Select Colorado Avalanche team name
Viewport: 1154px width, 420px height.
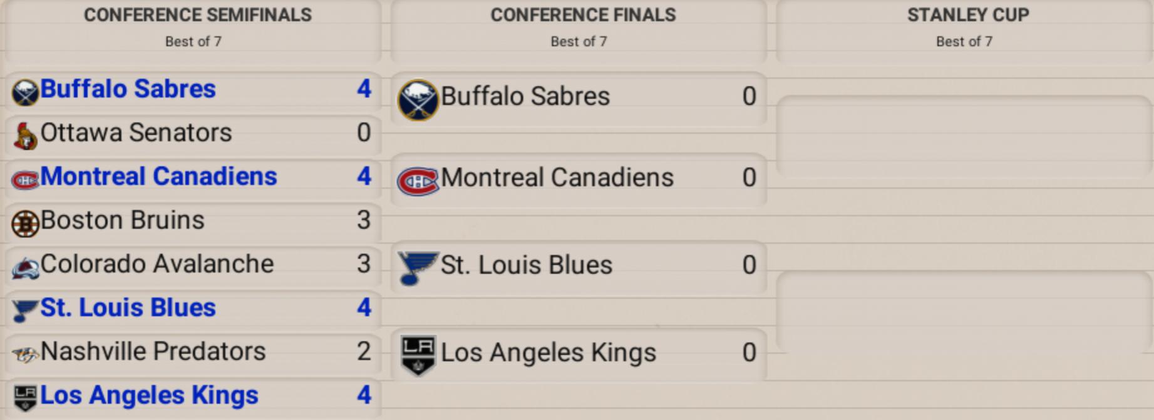tap(157, 264)
